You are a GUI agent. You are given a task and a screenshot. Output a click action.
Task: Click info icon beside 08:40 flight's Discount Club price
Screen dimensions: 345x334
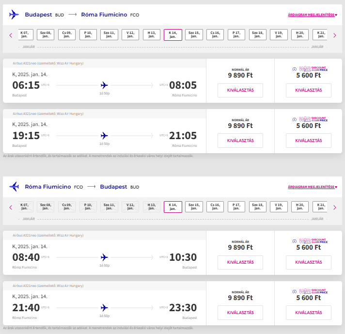[294, 241]
